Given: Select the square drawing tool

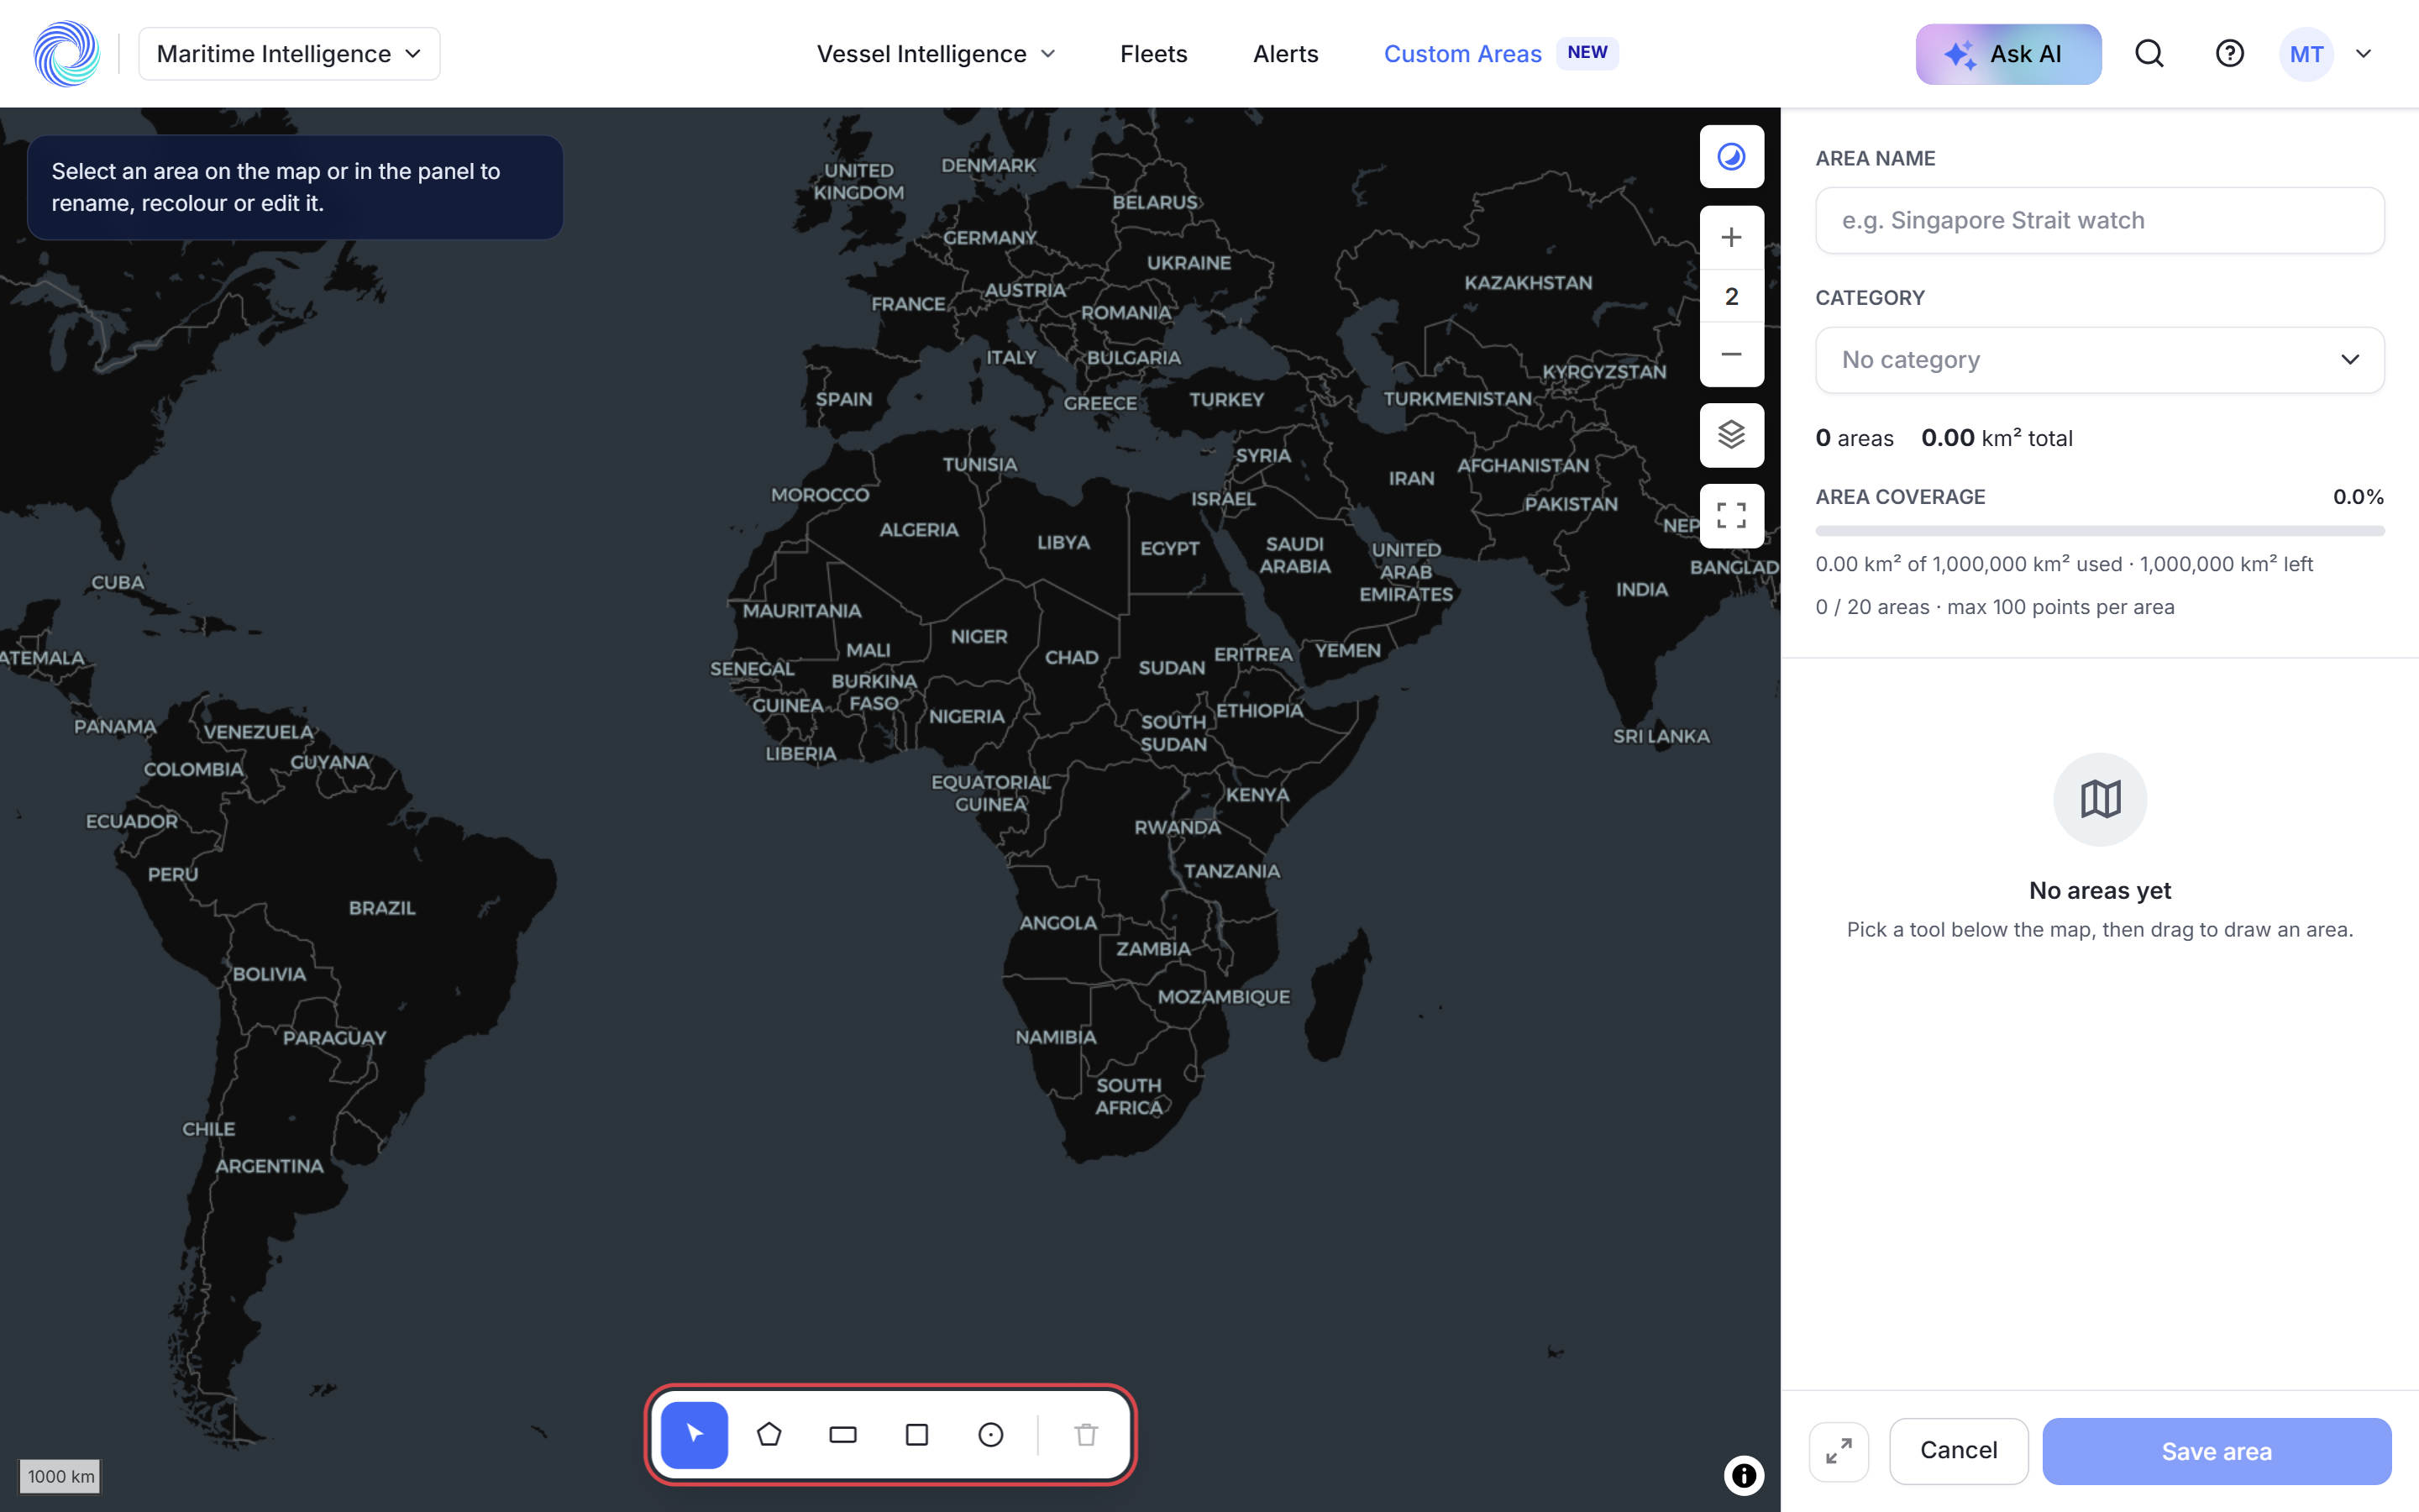Looking at the screenshot, I should (916, 1434).
